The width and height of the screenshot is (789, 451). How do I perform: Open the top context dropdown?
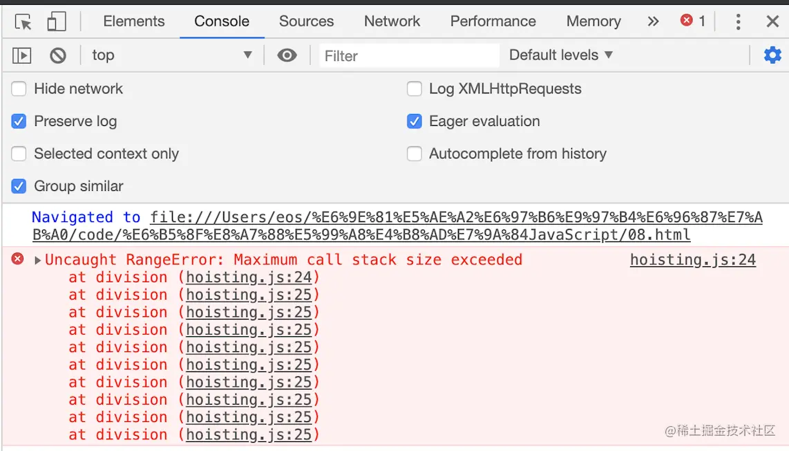(171, 55)
